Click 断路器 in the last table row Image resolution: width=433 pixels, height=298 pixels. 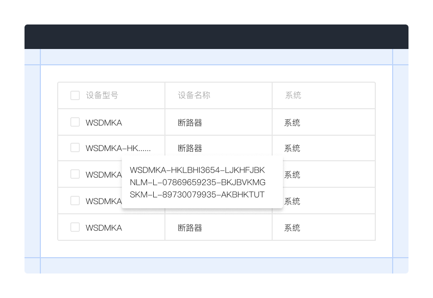click(x=190, y=228)
